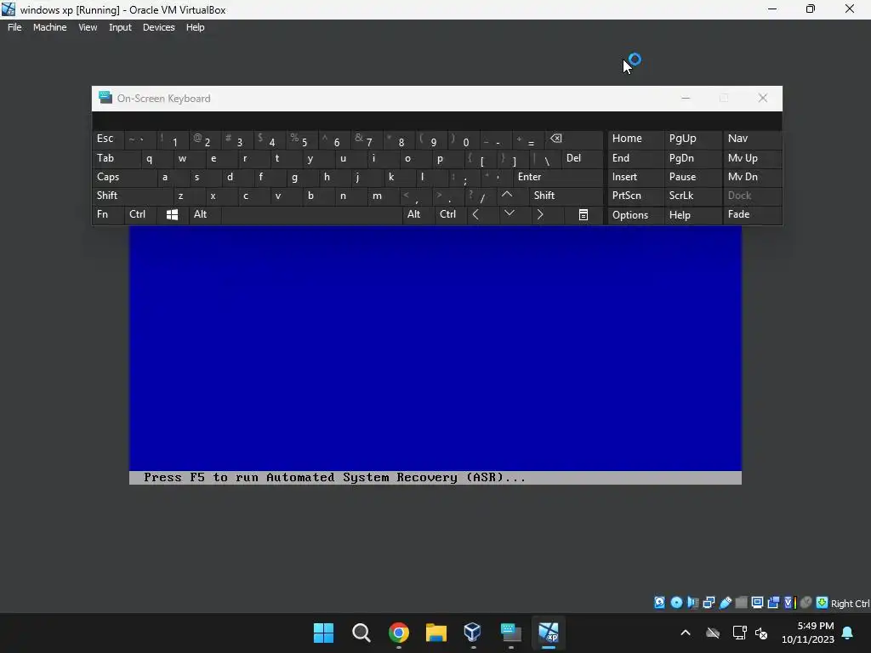
Task: Open File Explorer from taskbar
Action: click(436, 633)
